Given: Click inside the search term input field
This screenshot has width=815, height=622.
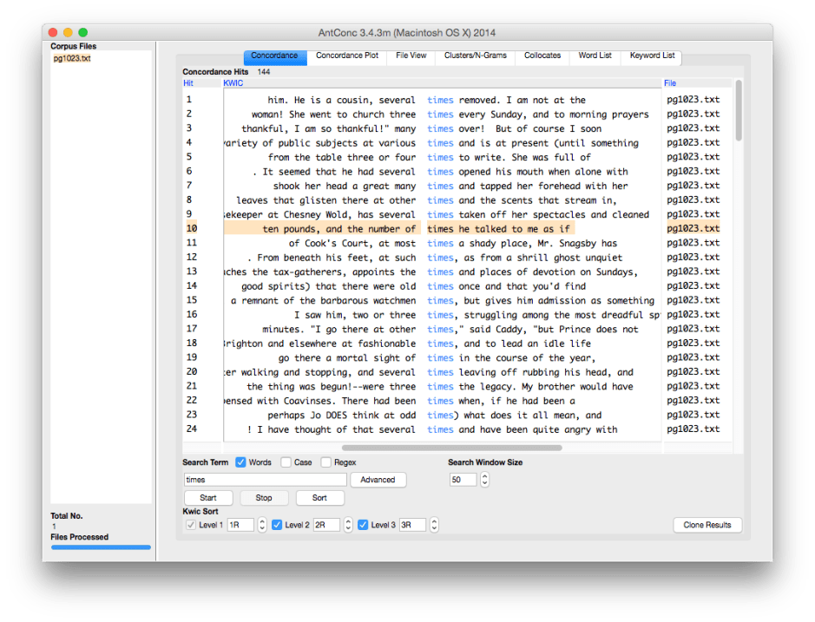Looking at the screenshot, I should coord(265,479).
